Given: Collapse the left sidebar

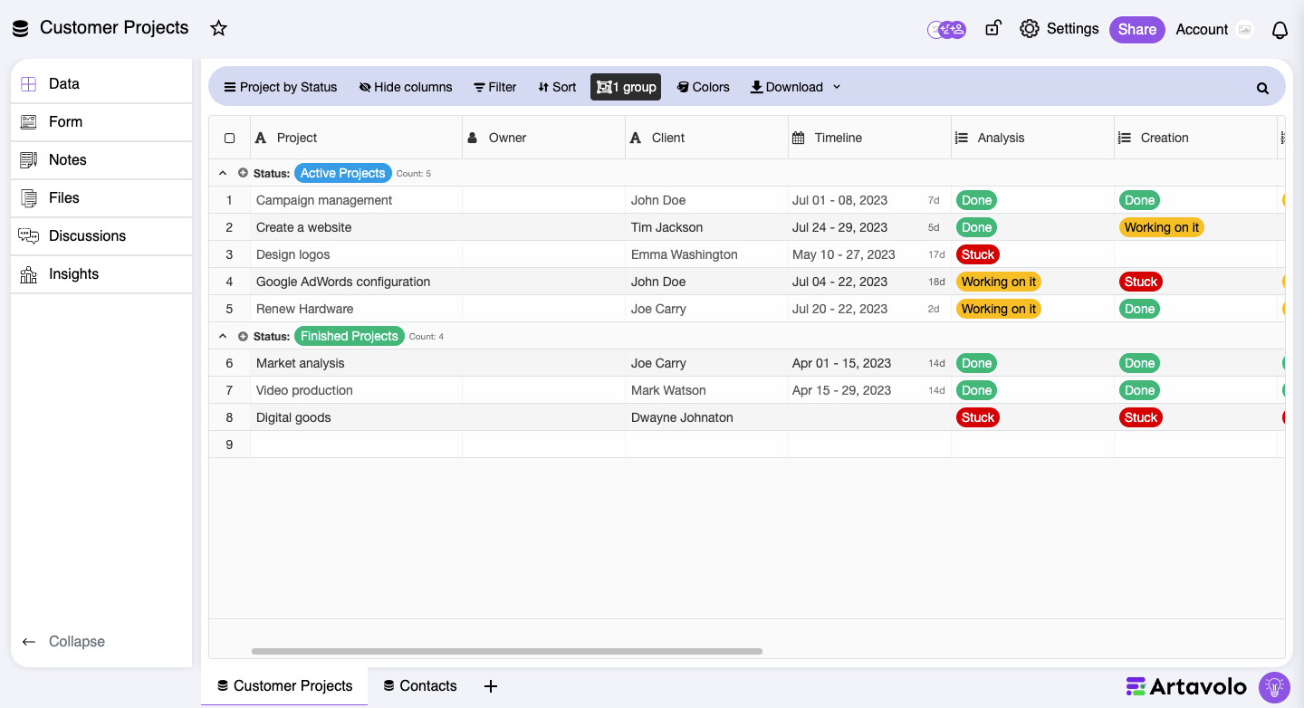Looking at the screenshot, I should click(63, 641).
